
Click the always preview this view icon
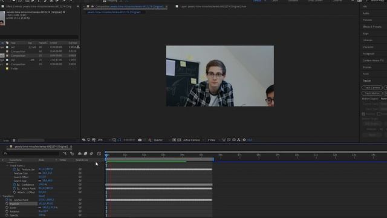click(84, 140)
